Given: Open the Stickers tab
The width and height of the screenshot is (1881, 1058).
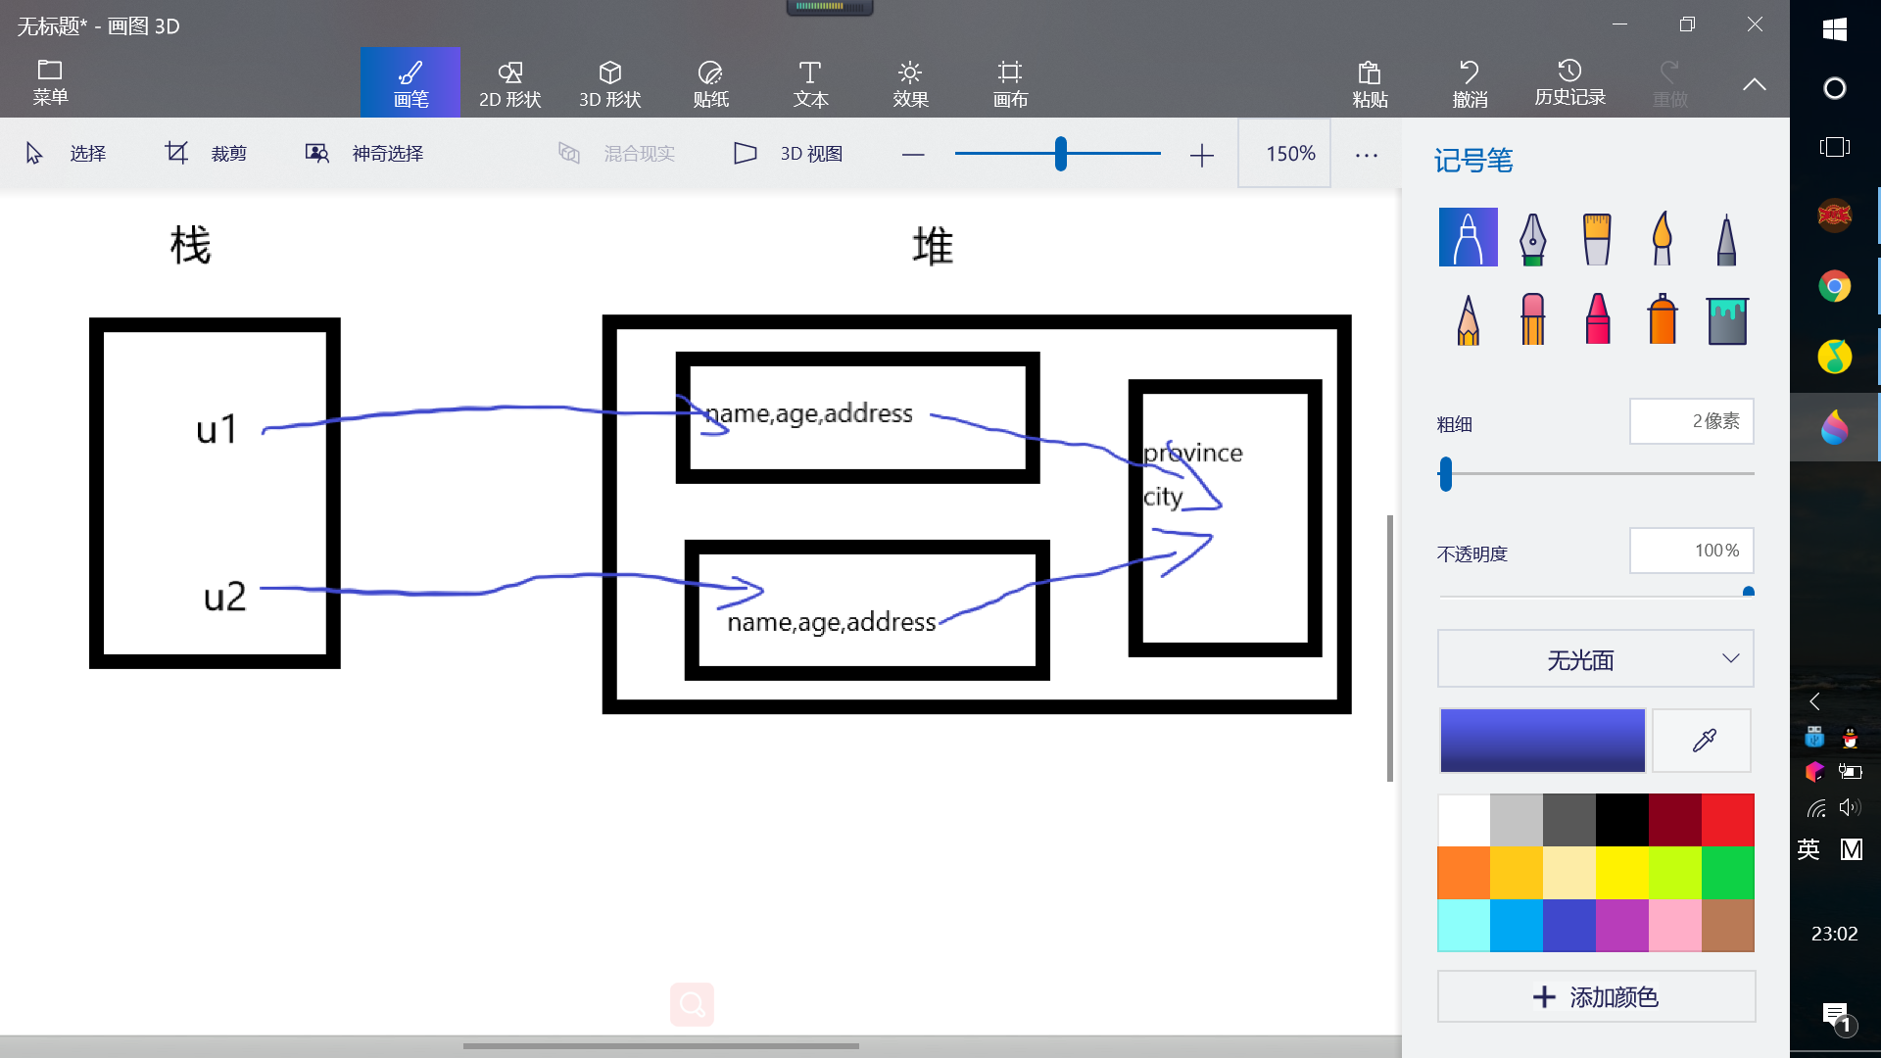Looking at the screenshot, I should [x=710, y=83].
